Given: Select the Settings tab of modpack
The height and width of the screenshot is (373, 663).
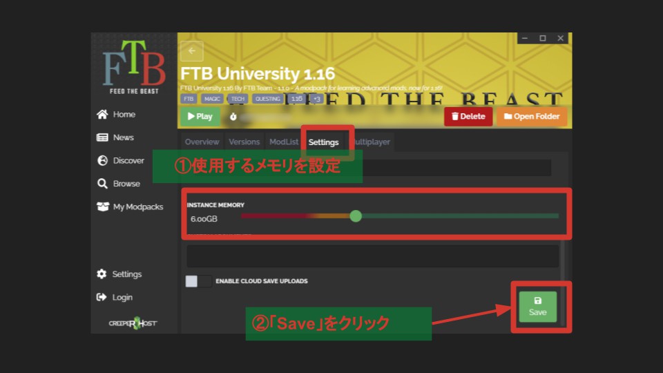Looking at the screenshot, I should [323, 142].
